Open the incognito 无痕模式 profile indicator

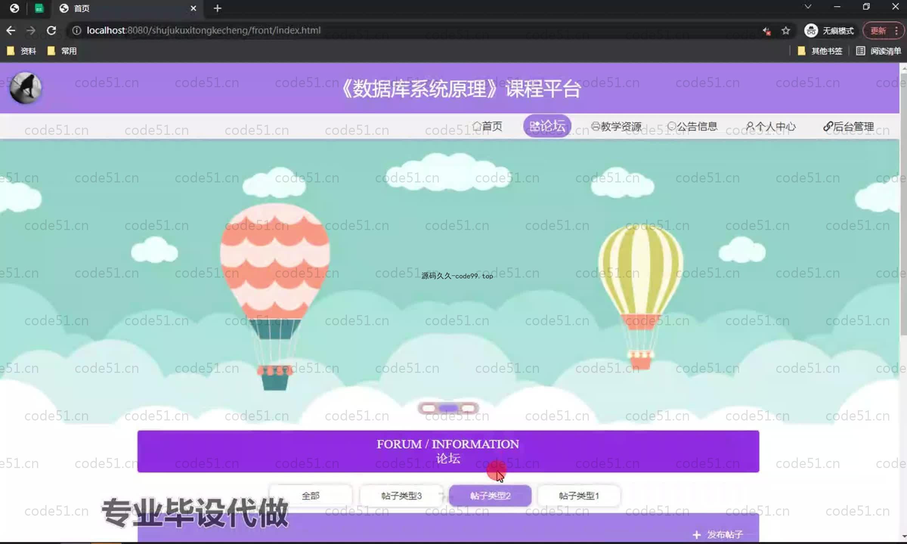pos(829,31)
